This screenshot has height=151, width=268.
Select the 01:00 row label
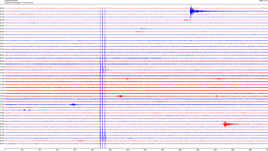(2, 14)
